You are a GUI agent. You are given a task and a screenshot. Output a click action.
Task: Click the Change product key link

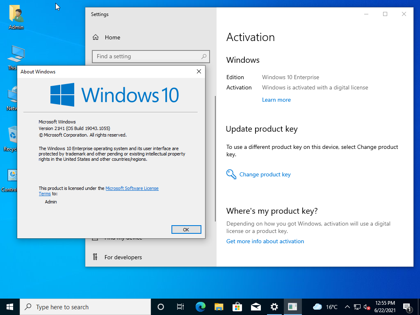(x=265, y=174)
